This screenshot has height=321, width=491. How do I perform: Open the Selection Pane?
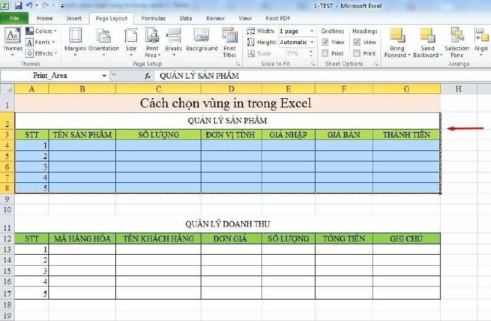(457, 42)
